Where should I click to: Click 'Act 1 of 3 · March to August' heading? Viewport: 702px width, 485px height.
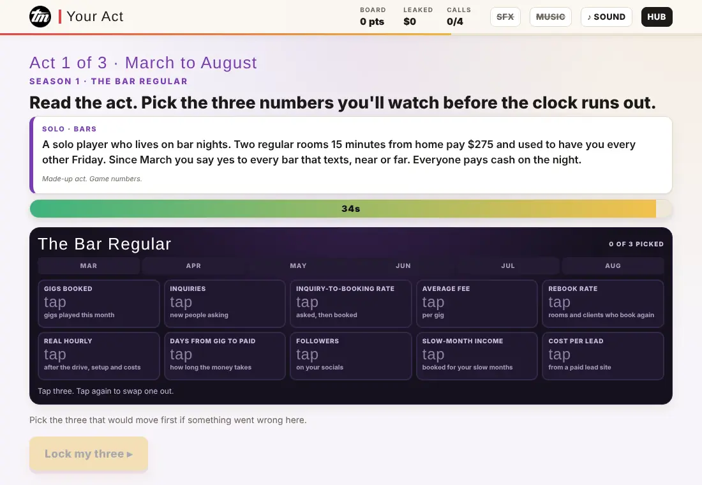point(143,63)
